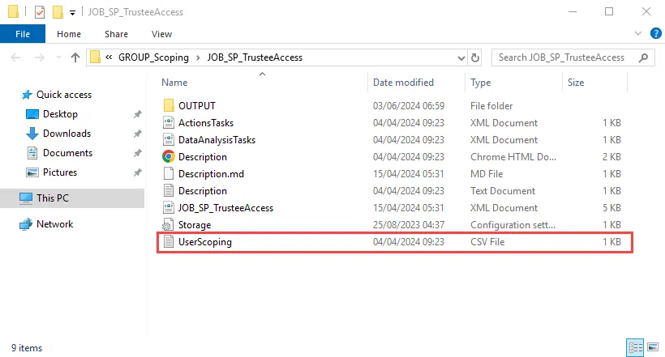Unpin Desktop from Quick access
The height and width of the screenshot is (357, 665).
(137, 114)
